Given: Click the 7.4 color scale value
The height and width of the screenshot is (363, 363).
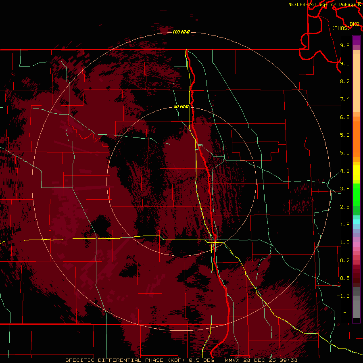Looking at the screenshot, I should (345, 99).
